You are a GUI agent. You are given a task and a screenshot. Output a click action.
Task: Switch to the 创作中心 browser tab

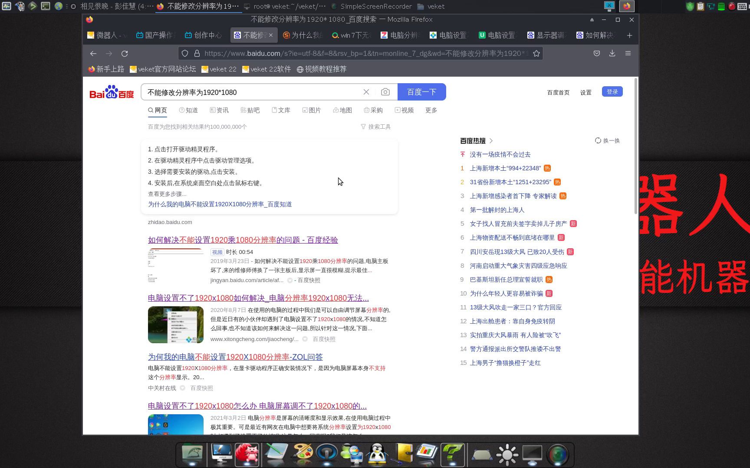[204, 35]
